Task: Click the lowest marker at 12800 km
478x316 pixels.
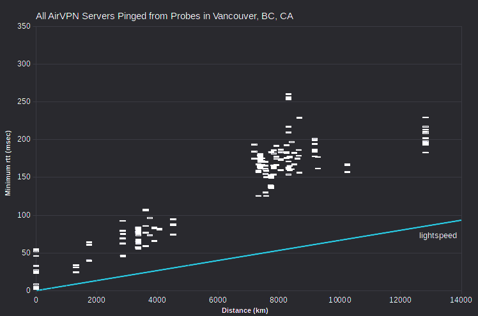Action: coord(426,153)
